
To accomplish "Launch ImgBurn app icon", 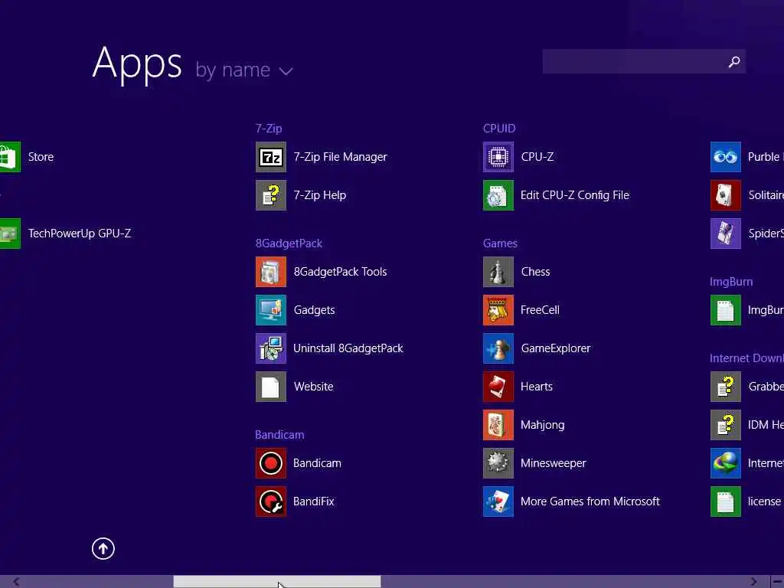I will pos(726,310).
